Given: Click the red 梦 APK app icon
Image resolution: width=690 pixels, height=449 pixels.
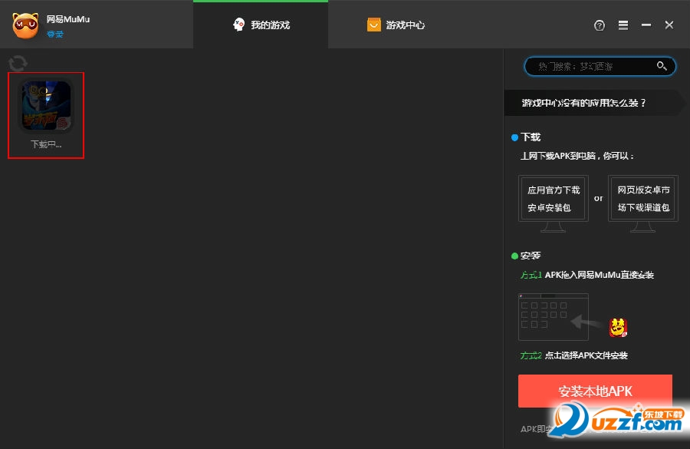Looking at the screenshot, I should 618,328.
